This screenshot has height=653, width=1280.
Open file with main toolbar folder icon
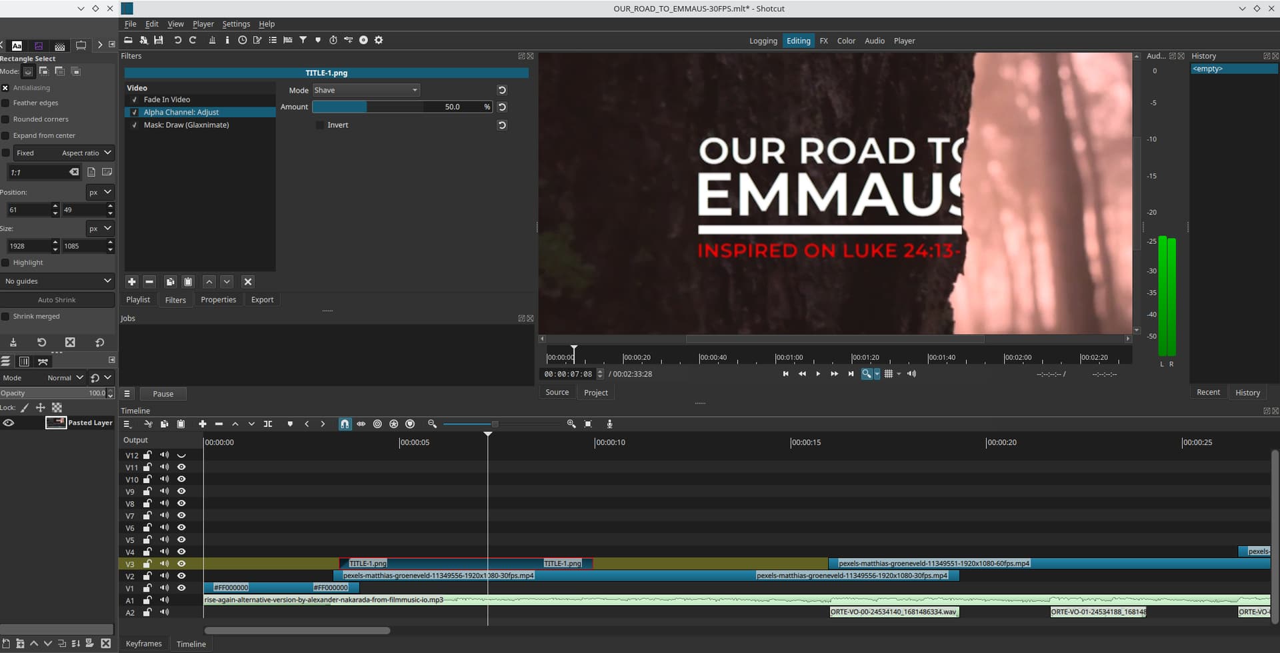128,40
